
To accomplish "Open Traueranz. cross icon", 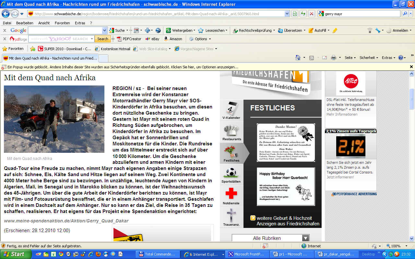I will 231,217.
